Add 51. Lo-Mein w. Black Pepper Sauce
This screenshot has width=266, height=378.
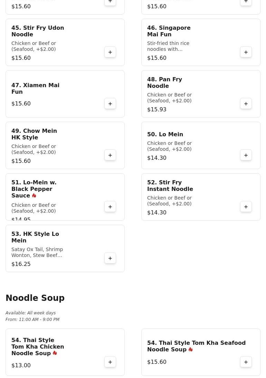(x=110, y=207)
